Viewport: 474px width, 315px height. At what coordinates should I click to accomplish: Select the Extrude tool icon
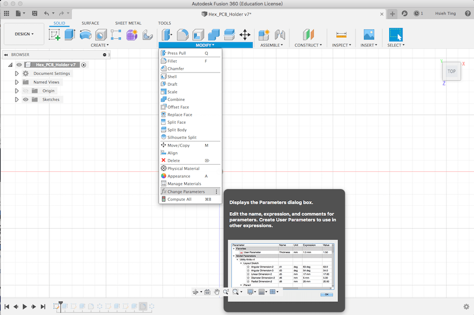pyautogui.click(x=70, y=35)
